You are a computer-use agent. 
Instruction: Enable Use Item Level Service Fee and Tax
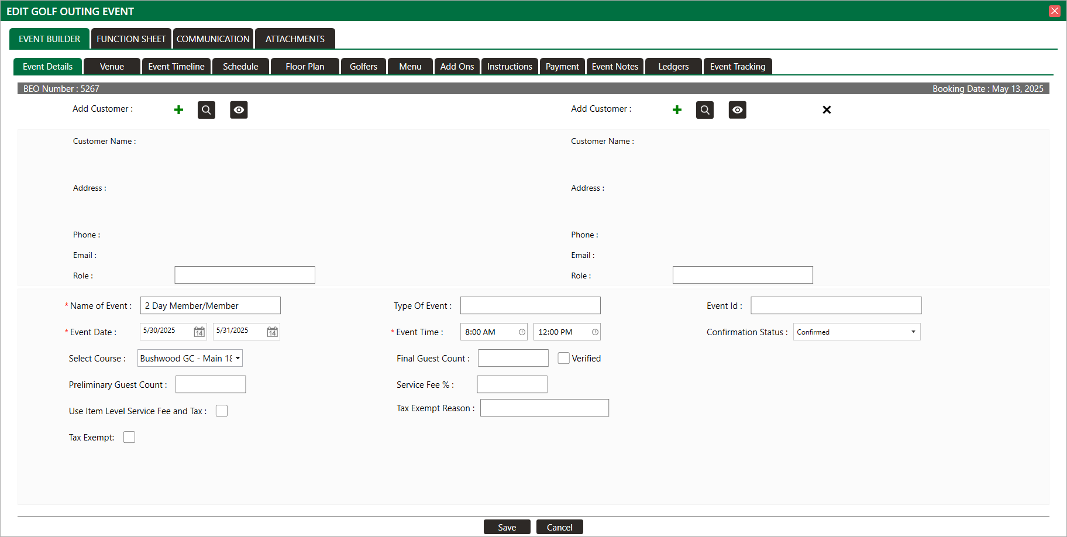click(x=222, y=411)
